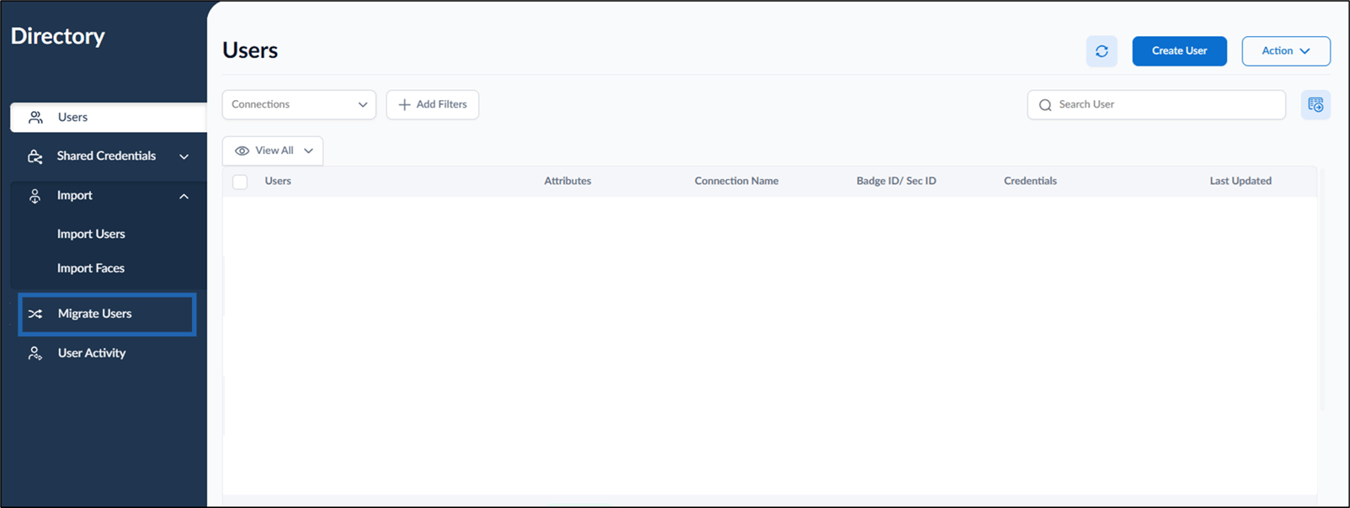This screenshot has height=508, width=1350.
Task: Open the Action dropdown menu
Action: coord(1286,51)
